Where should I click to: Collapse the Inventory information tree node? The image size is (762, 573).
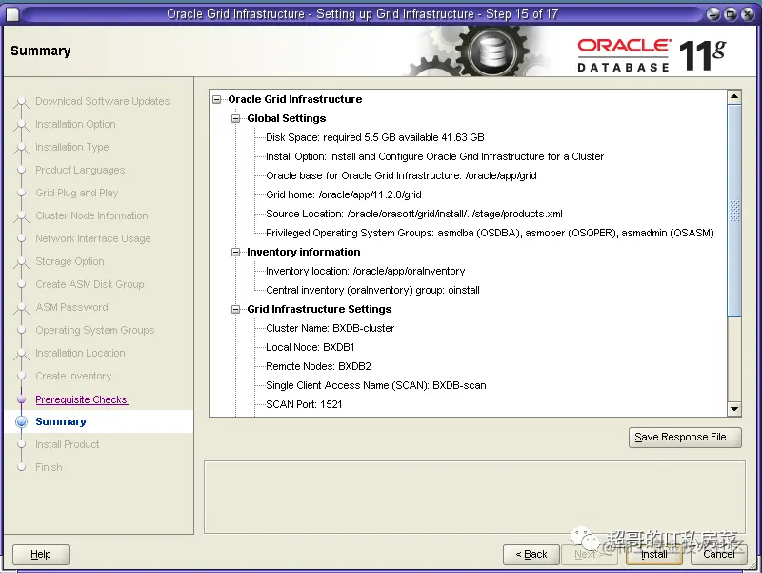click(235, 252)
